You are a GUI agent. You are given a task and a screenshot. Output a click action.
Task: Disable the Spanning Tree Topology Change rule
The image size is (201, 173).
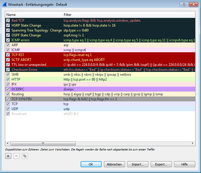coord(8,30)
